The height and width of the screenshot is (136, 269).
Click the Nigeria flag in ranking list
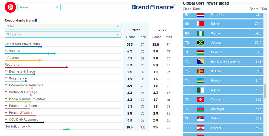pos(200,33)
